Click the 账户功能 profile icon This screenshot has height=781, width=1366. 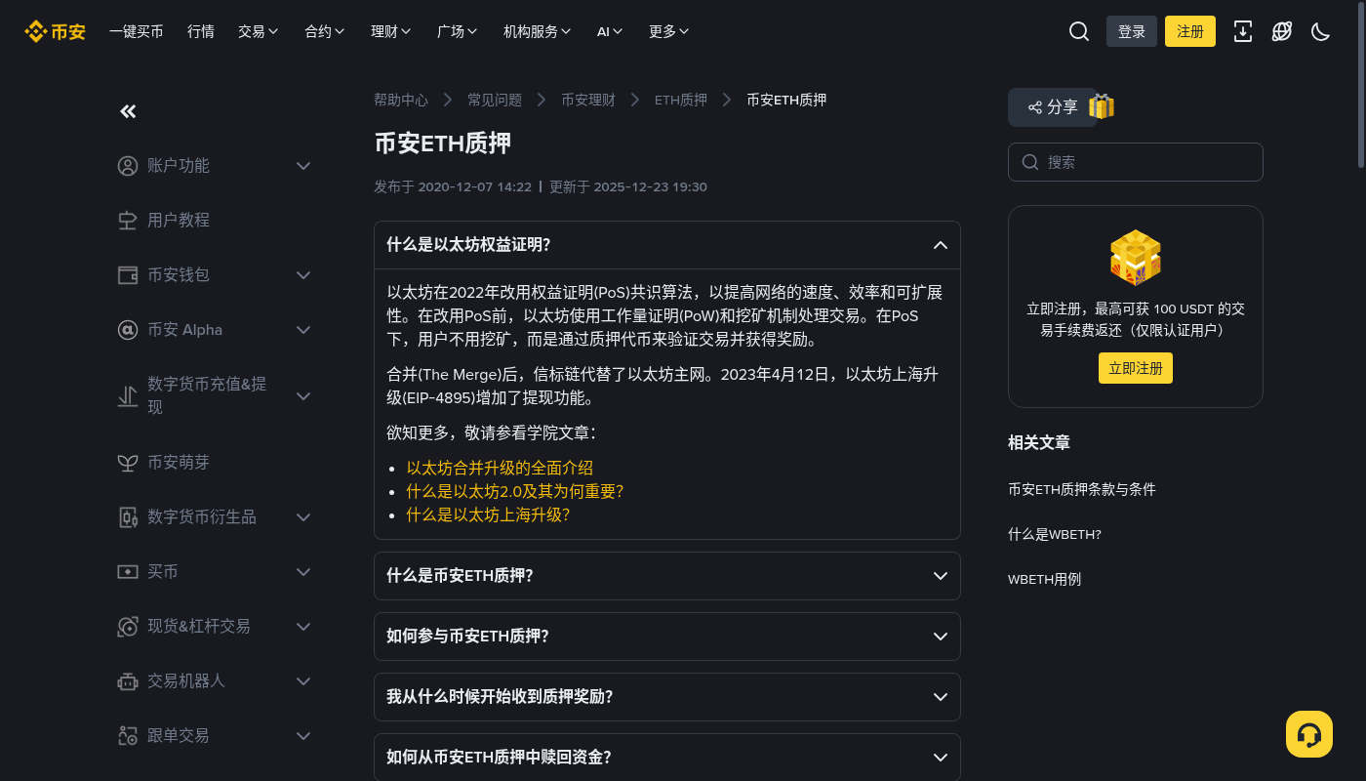point(128,166)
